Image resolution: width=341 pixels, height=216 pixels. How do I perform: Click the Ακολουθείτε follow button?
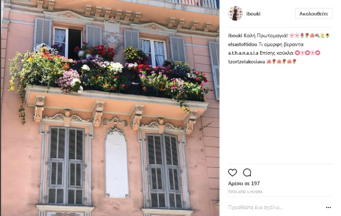pyautogui.click(x=314, y=14)
